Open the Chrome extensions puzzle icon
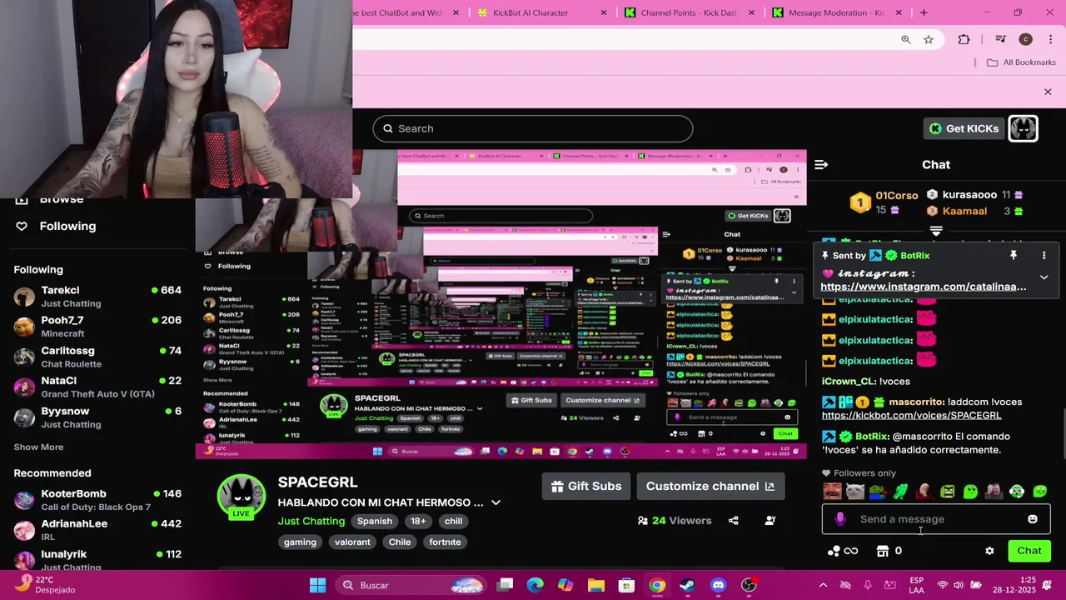The image size is (1066, 600). (x=964, y=39)
